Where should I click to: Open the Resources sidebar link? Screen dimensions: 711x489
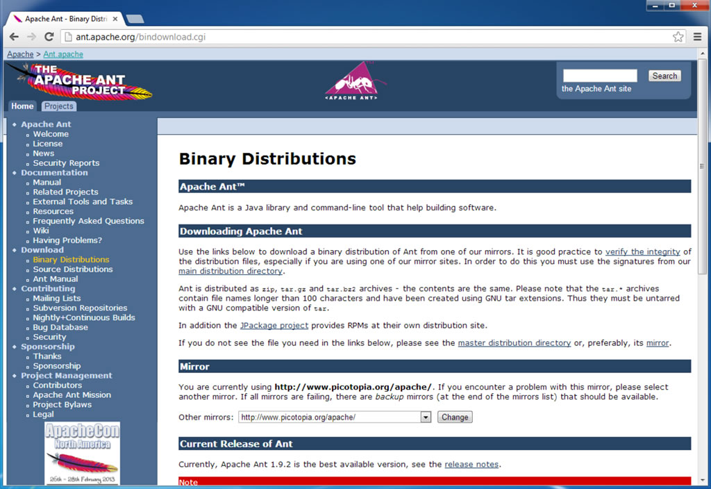tap(53, 211)
